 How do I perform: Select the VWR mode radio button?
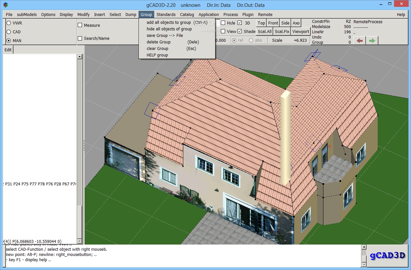(x=9, y=23)
